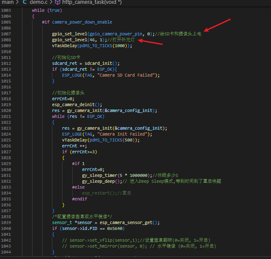Click line number 1021 in gutter
This screenshot has height=259, width=271.
(x=6, y=117)
